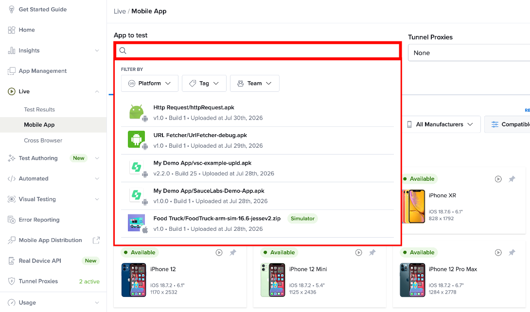This screenshot has height=312, width=530.
Task: Click the magnifier search icon
Action: coord(123,51)
